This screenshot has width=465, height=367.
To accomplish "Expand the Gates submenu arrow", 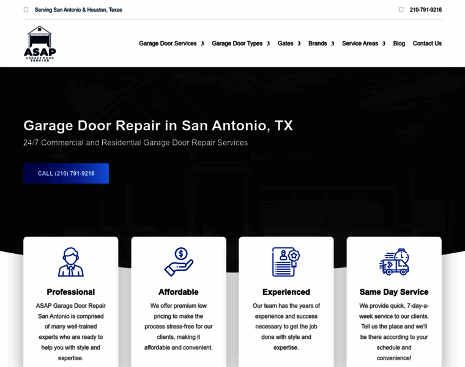I will coord(299,43).
